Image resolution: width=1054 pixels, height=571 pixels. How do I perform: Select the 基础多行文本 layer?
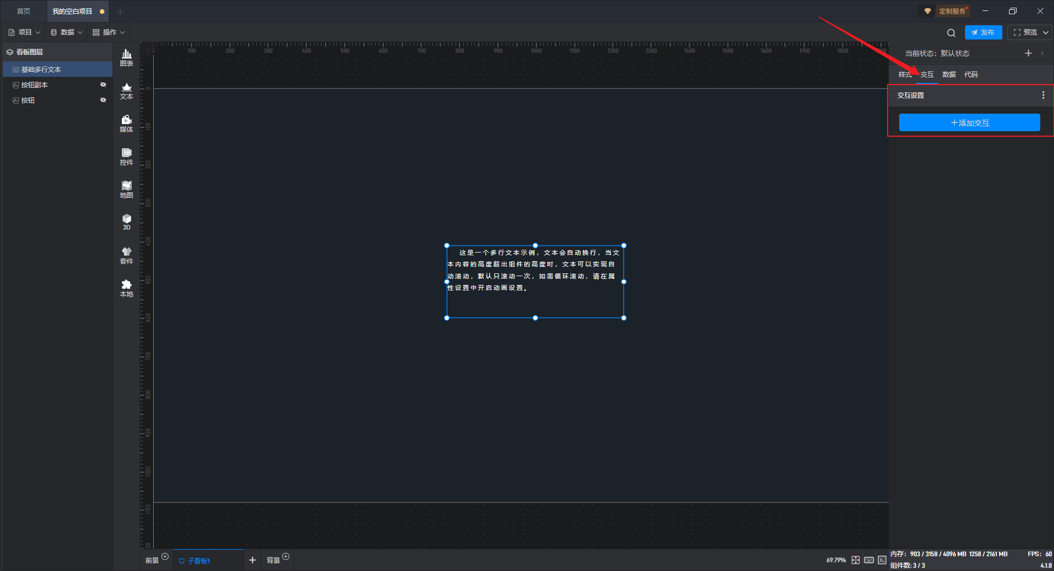(58, 69)
